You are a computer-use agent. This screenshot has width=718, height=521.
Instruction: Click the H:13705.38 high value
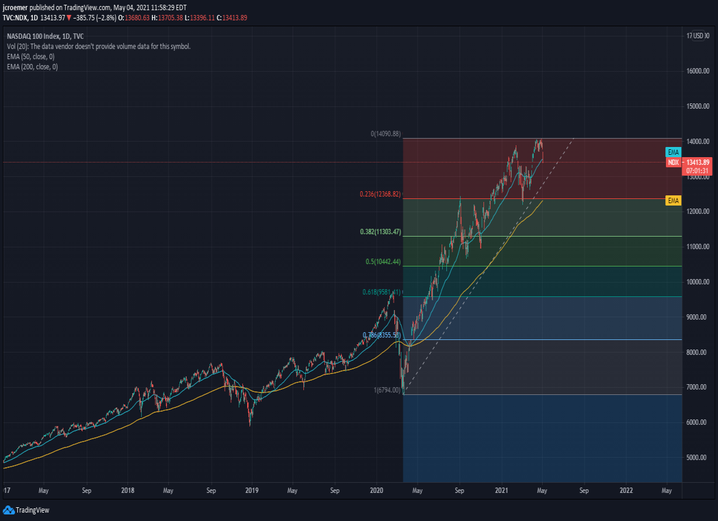166,18
